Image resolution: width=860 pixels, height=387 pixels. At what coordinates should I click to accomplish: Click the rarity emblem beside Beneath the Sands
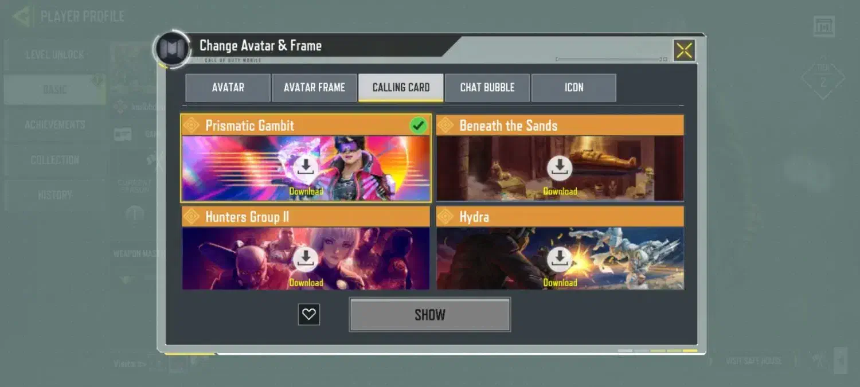(x=446, y=125)
